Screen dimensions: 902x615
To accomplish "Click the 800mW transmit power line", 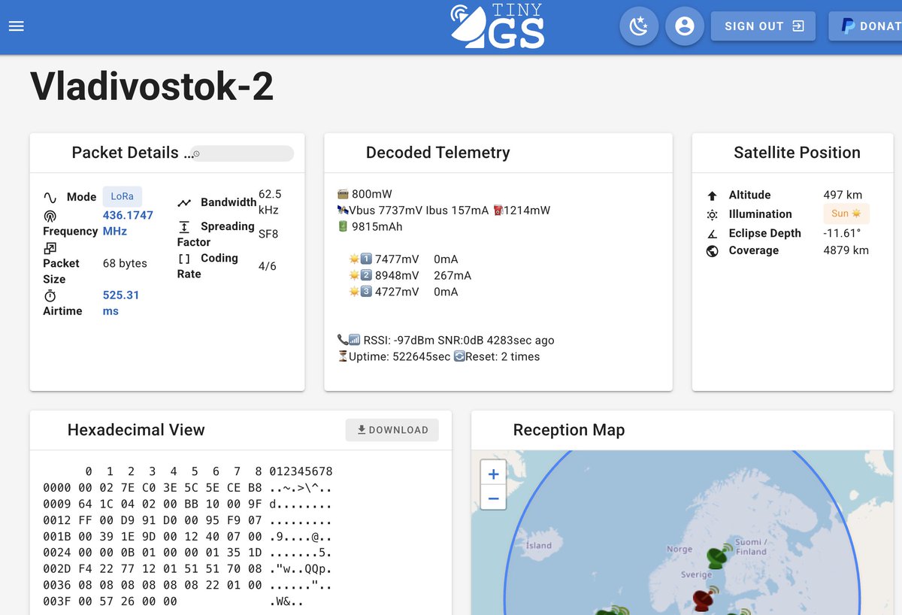I will 365,194.
